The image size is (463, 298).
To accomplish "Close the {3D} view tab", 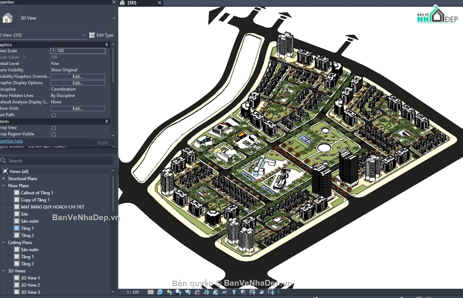I will click(160, 3).
